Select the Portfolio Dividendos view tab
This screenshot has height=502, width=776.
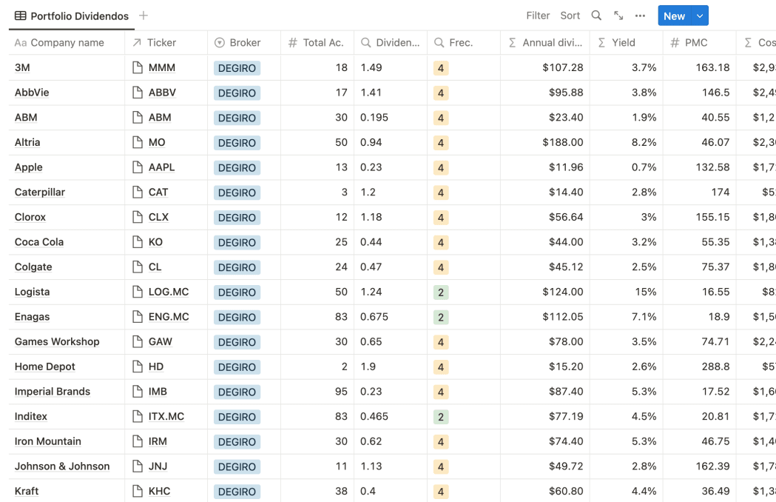click(x=72, y=16)
